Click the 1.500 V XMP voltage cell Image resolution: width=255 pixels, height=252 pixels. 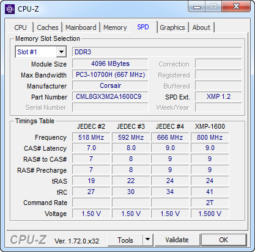pos(210,214)
